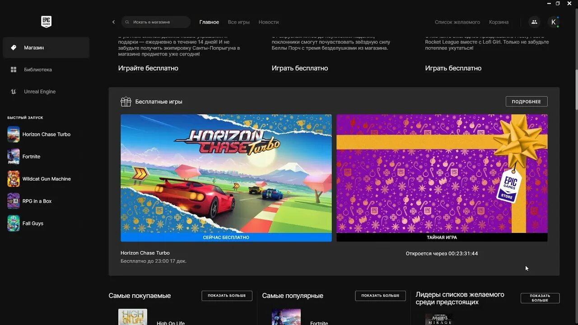
Task: Switch to the Новости tab
Action: tap(269, 22)
